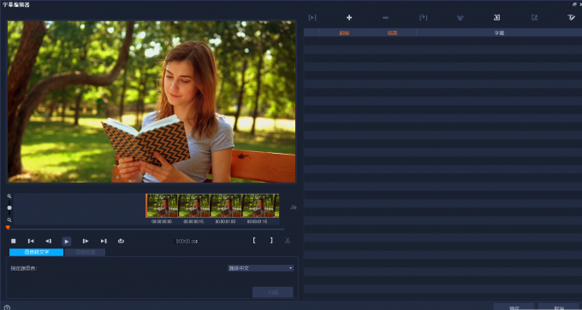Open the import subtitle file icon
Viewport: 582px width, 310px height.
[497, 17]
